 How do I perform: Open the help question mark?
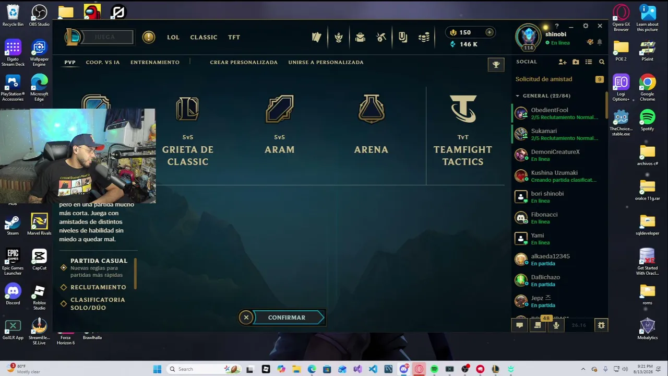557,26
